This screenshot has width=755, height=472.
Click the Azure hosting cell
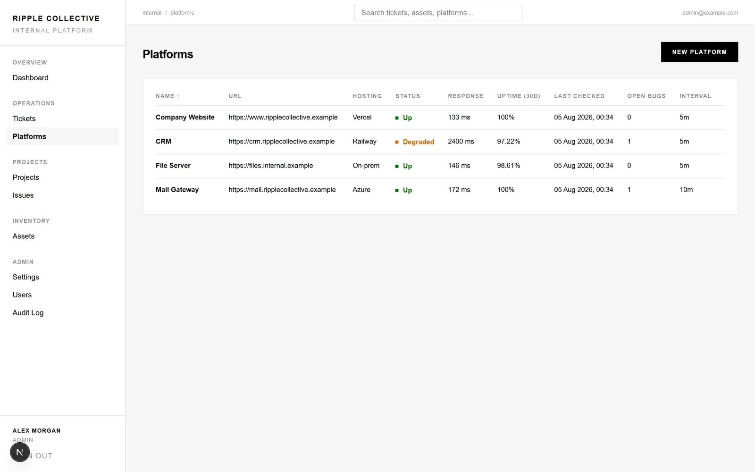[x=361, y=190]
